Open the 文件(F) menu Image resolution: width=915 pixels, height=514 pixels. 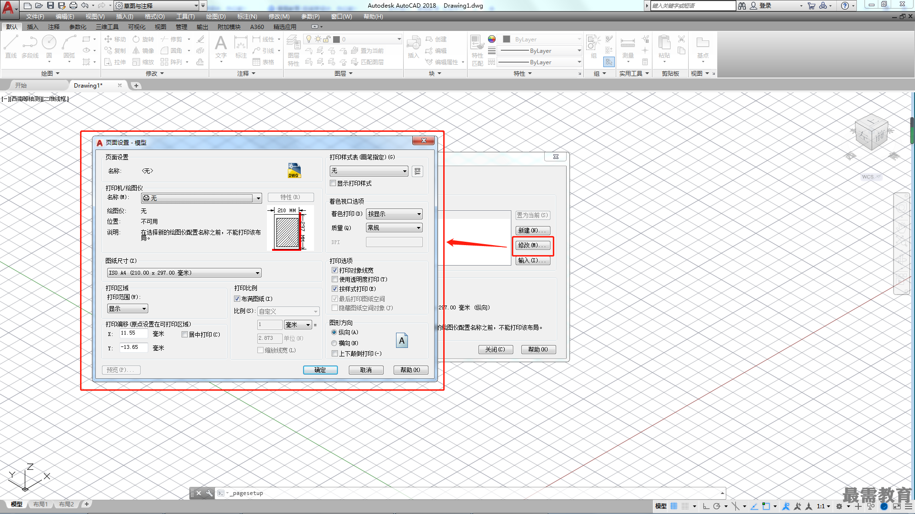coord(35,17)
